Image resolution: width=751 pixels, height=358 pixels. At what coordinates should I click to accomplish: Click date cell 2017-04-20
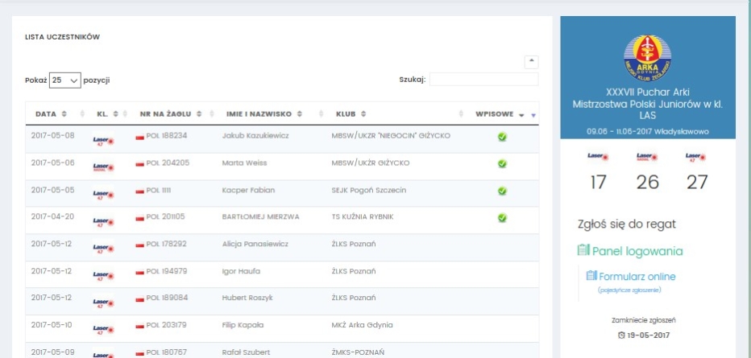pyautogui.click(x=52, y=216)
